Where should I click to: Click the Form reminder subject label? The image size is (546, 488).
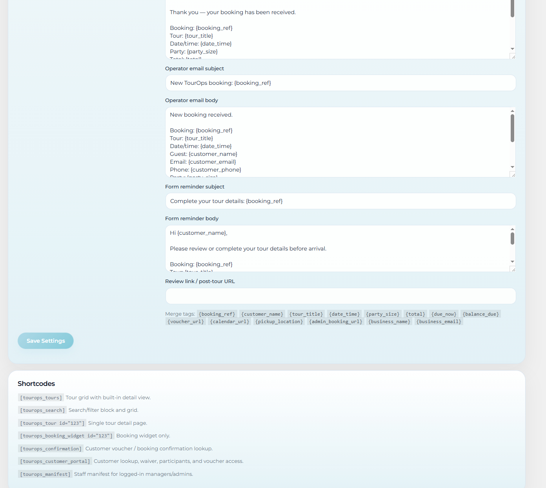click(x=195, y=186)
